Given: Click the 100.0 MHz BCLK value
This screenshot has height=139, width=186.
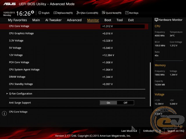Looking at the screenshot, I should (x=160, y=45).
